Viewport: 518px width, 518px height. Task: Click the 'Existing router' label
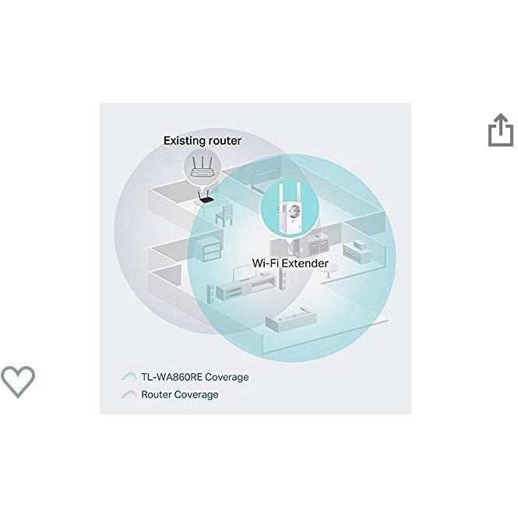pos(203,140)
